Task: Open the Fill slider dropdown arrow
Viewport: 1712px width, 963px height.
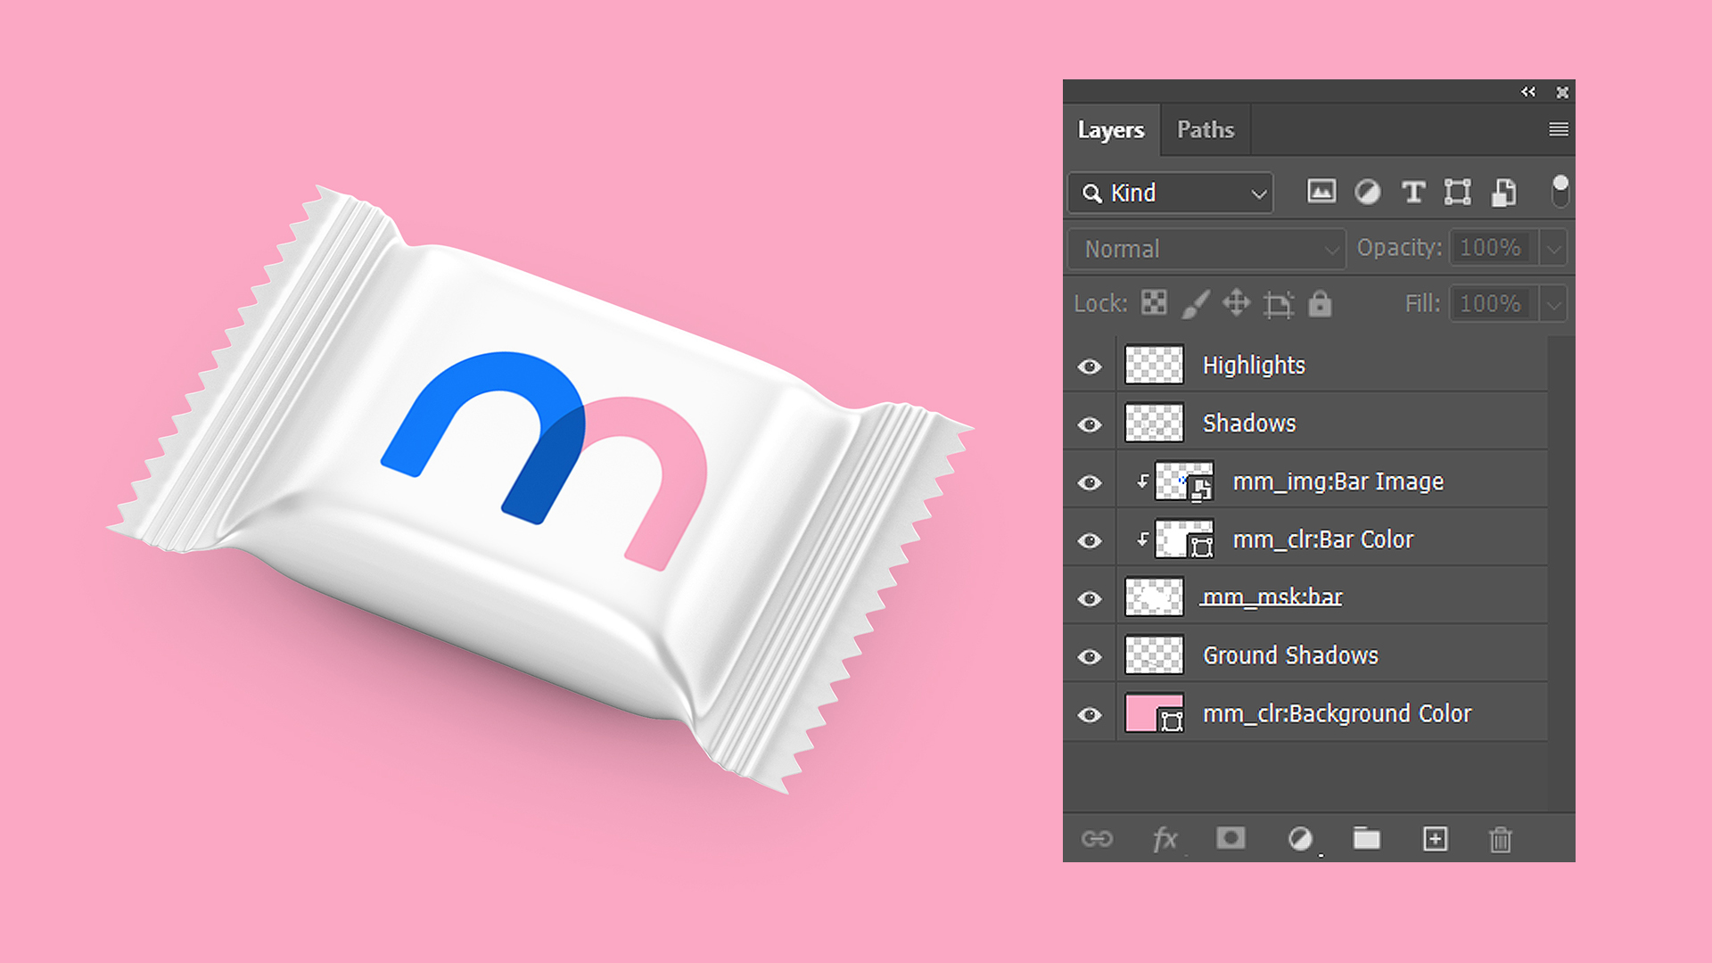Action: [x=1553, y=304]
